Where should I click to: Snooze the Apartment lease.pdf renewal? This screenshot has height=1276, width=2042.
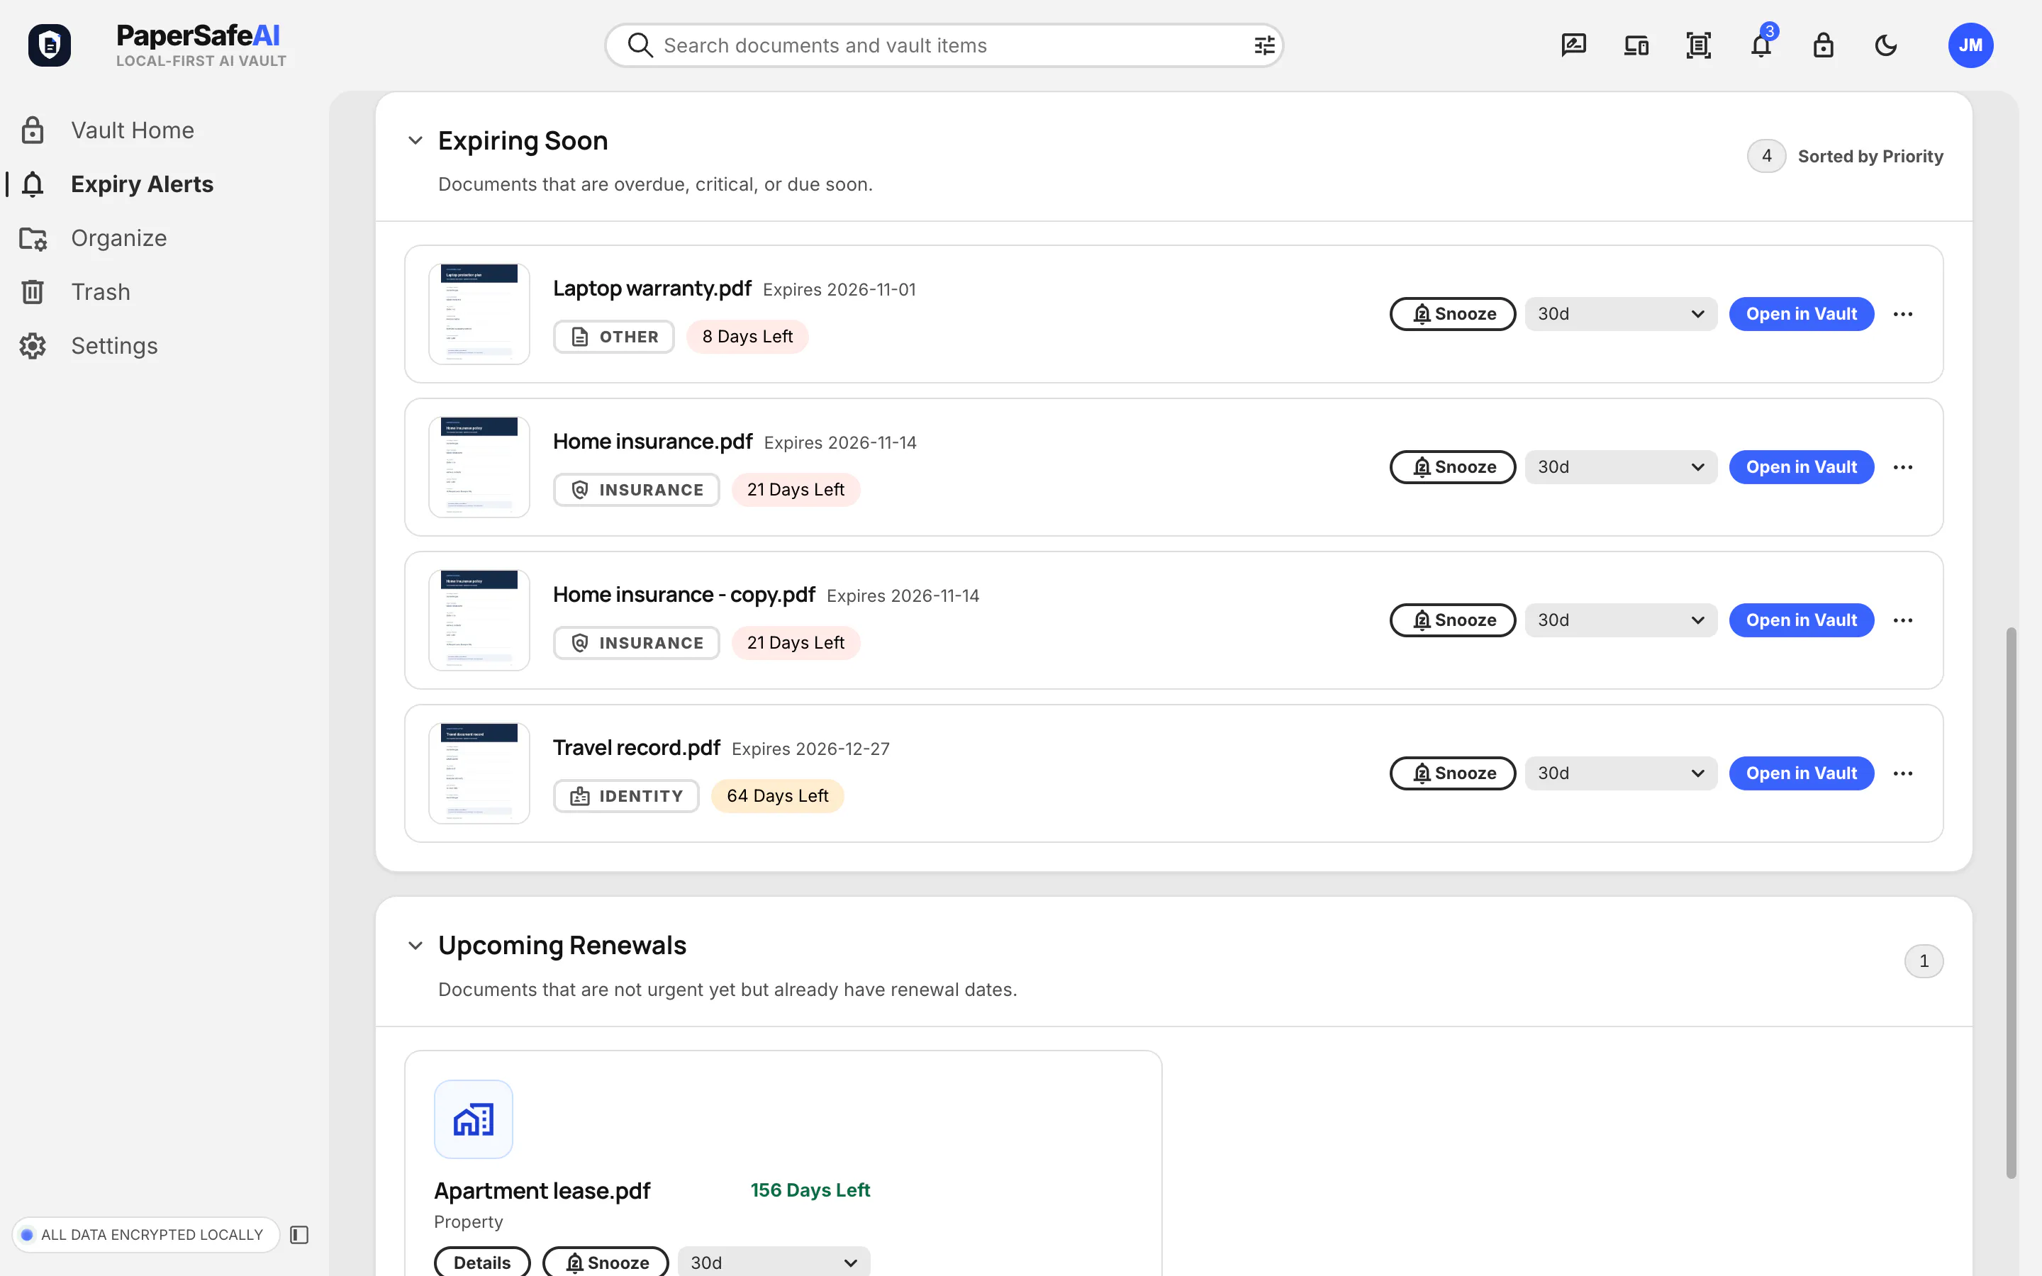coord(605,1262)
